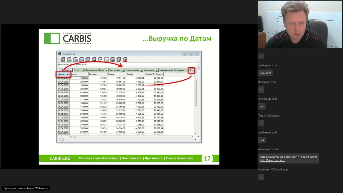This screenshot has height=193, width=343.
Task: Click the Сумма По Оплате column header
Action: 154,74
